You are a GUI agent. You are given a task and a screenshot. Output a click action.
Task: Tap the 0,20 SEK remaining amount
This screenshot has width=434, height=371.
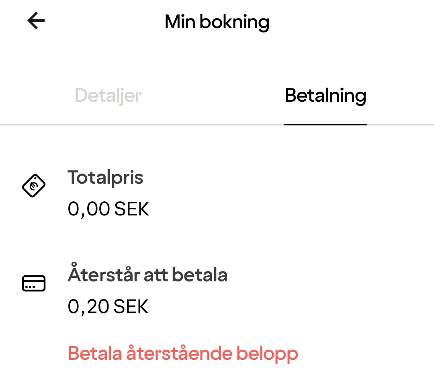coord(108,307)
